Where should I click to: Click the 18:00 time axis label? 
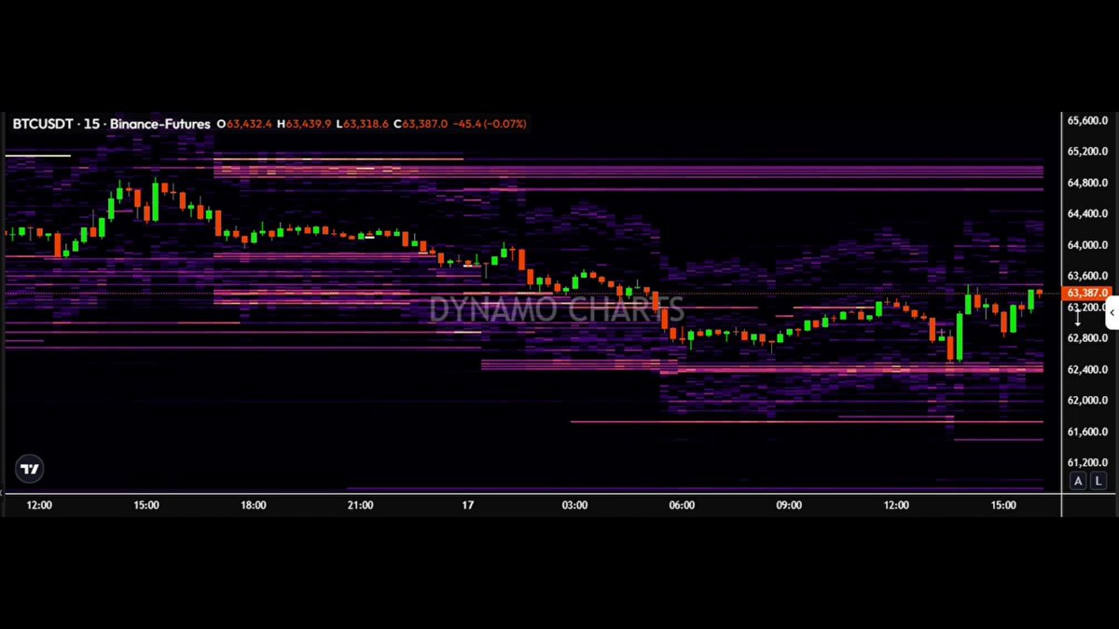click(x=254, y=505)
